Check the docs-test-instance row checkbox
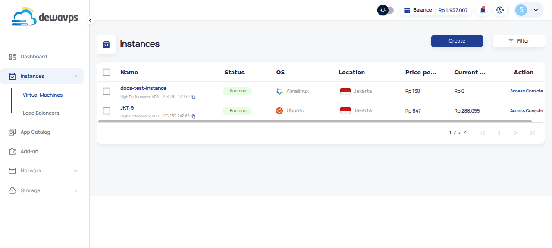552x248 pixels. point(107,91)
